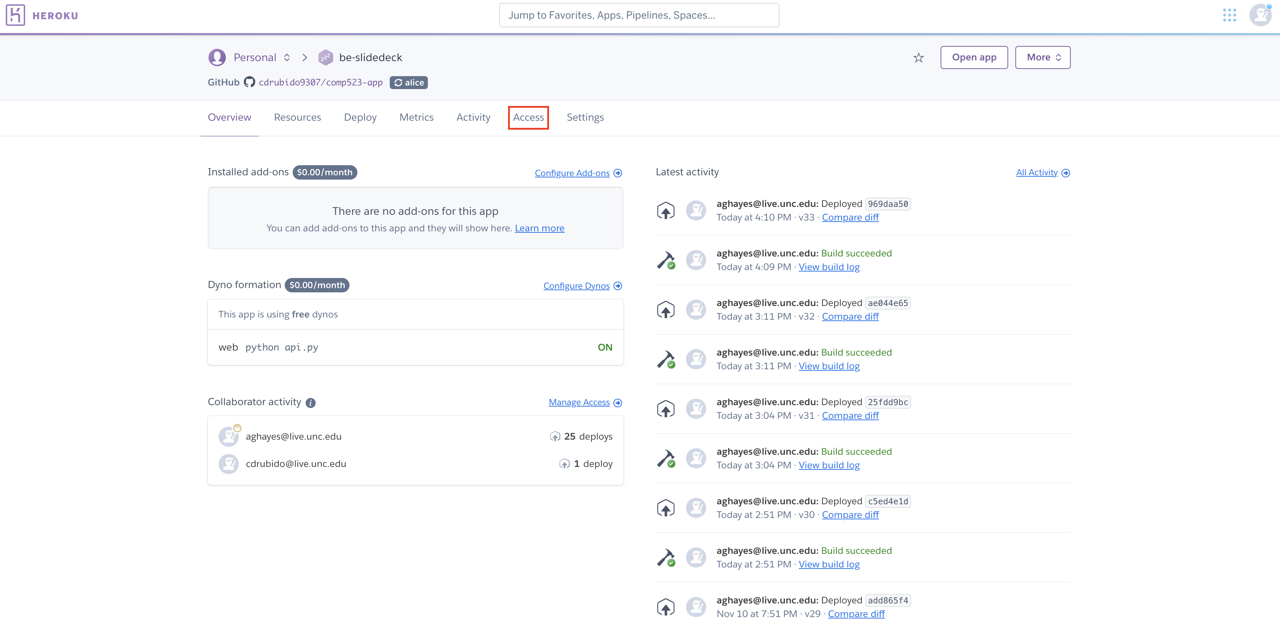Click the Manage Access link

click(579, 403)
